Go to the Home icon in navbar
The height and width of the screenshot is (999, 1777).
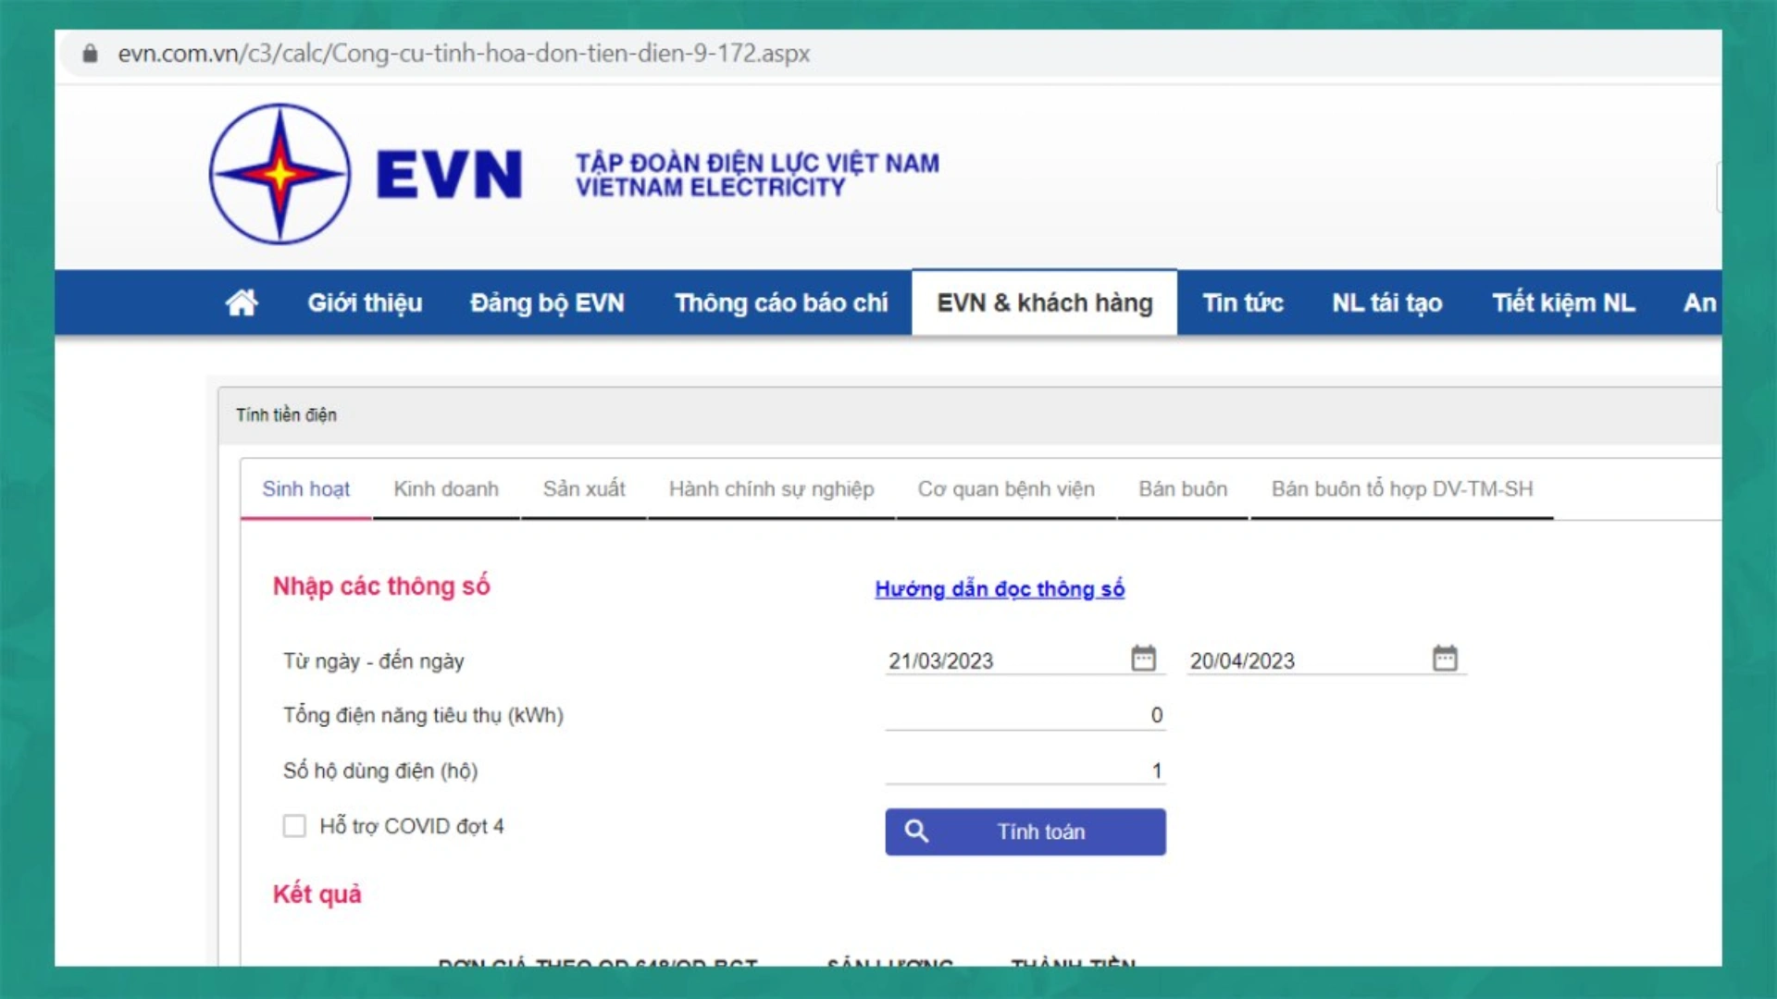coord(242,302)
